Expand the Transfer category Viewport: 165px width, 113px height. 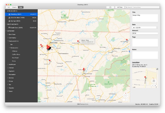[8, 88]
